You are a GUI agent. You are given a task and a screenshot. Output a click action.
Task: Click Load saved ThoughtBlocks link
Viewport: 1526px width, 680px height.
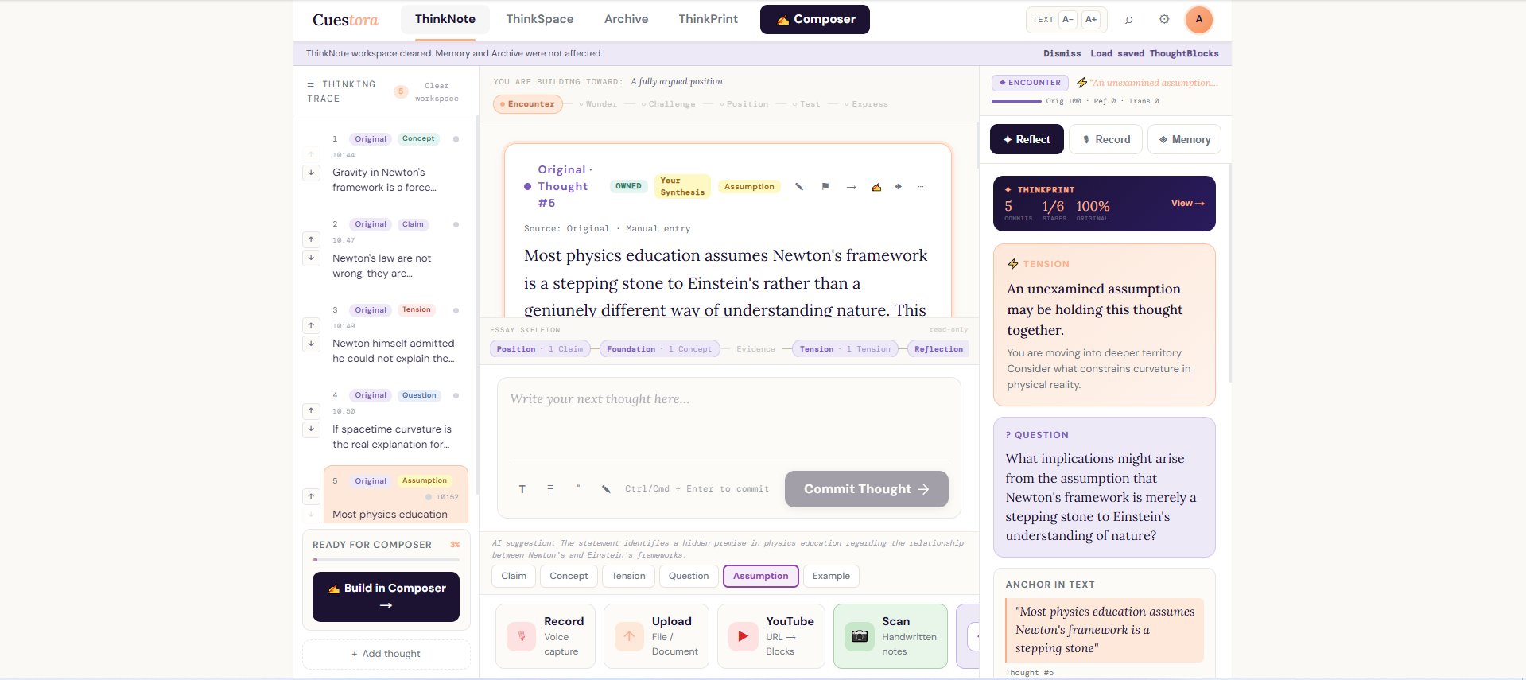click(1155, 54)
